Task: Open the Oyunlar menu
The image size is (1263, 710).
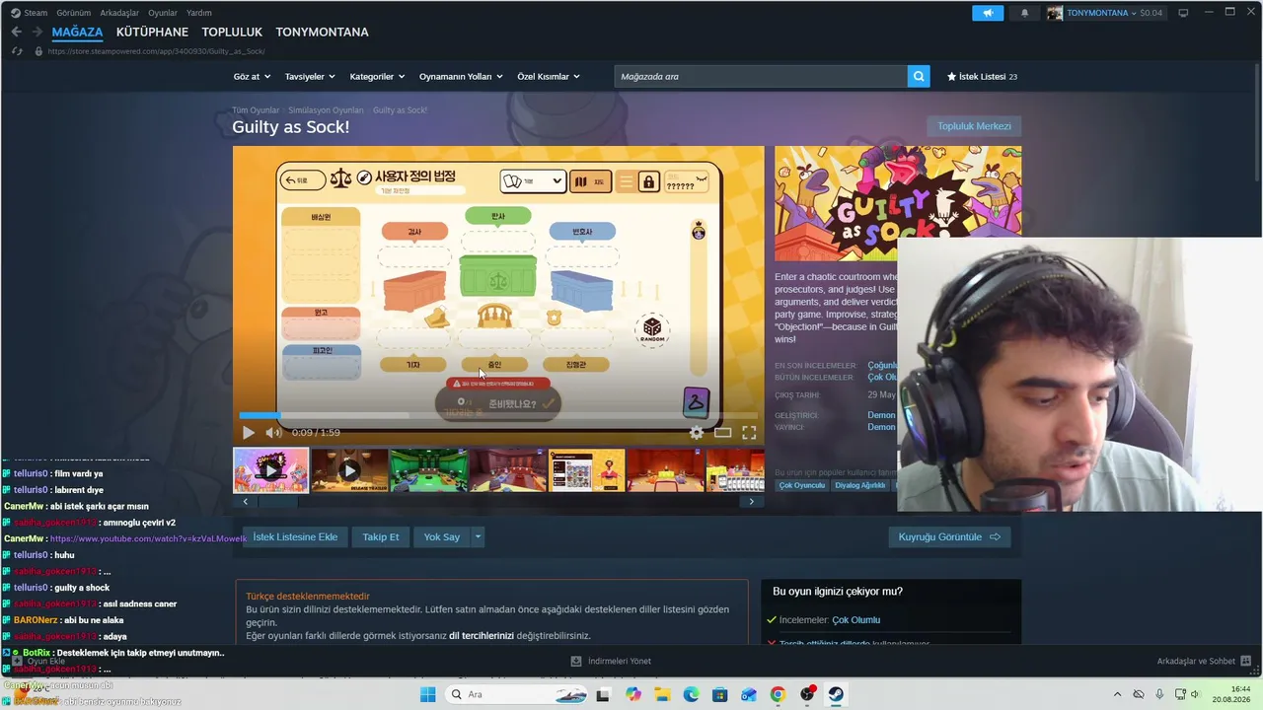Action: pos(164,13)
